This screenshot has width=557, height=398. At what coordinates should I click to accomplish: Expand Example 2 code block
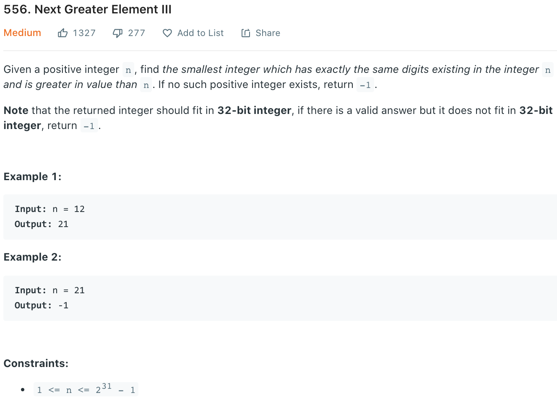[x=278, y=298]
